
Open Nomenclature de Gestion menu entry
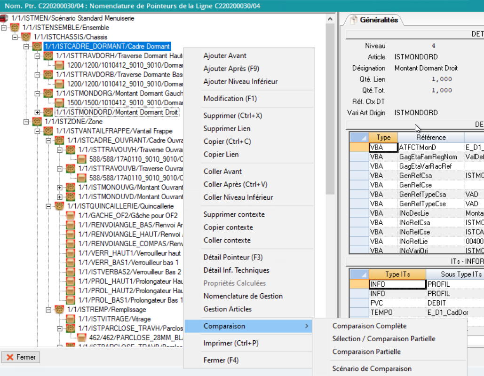click(243, 297)
